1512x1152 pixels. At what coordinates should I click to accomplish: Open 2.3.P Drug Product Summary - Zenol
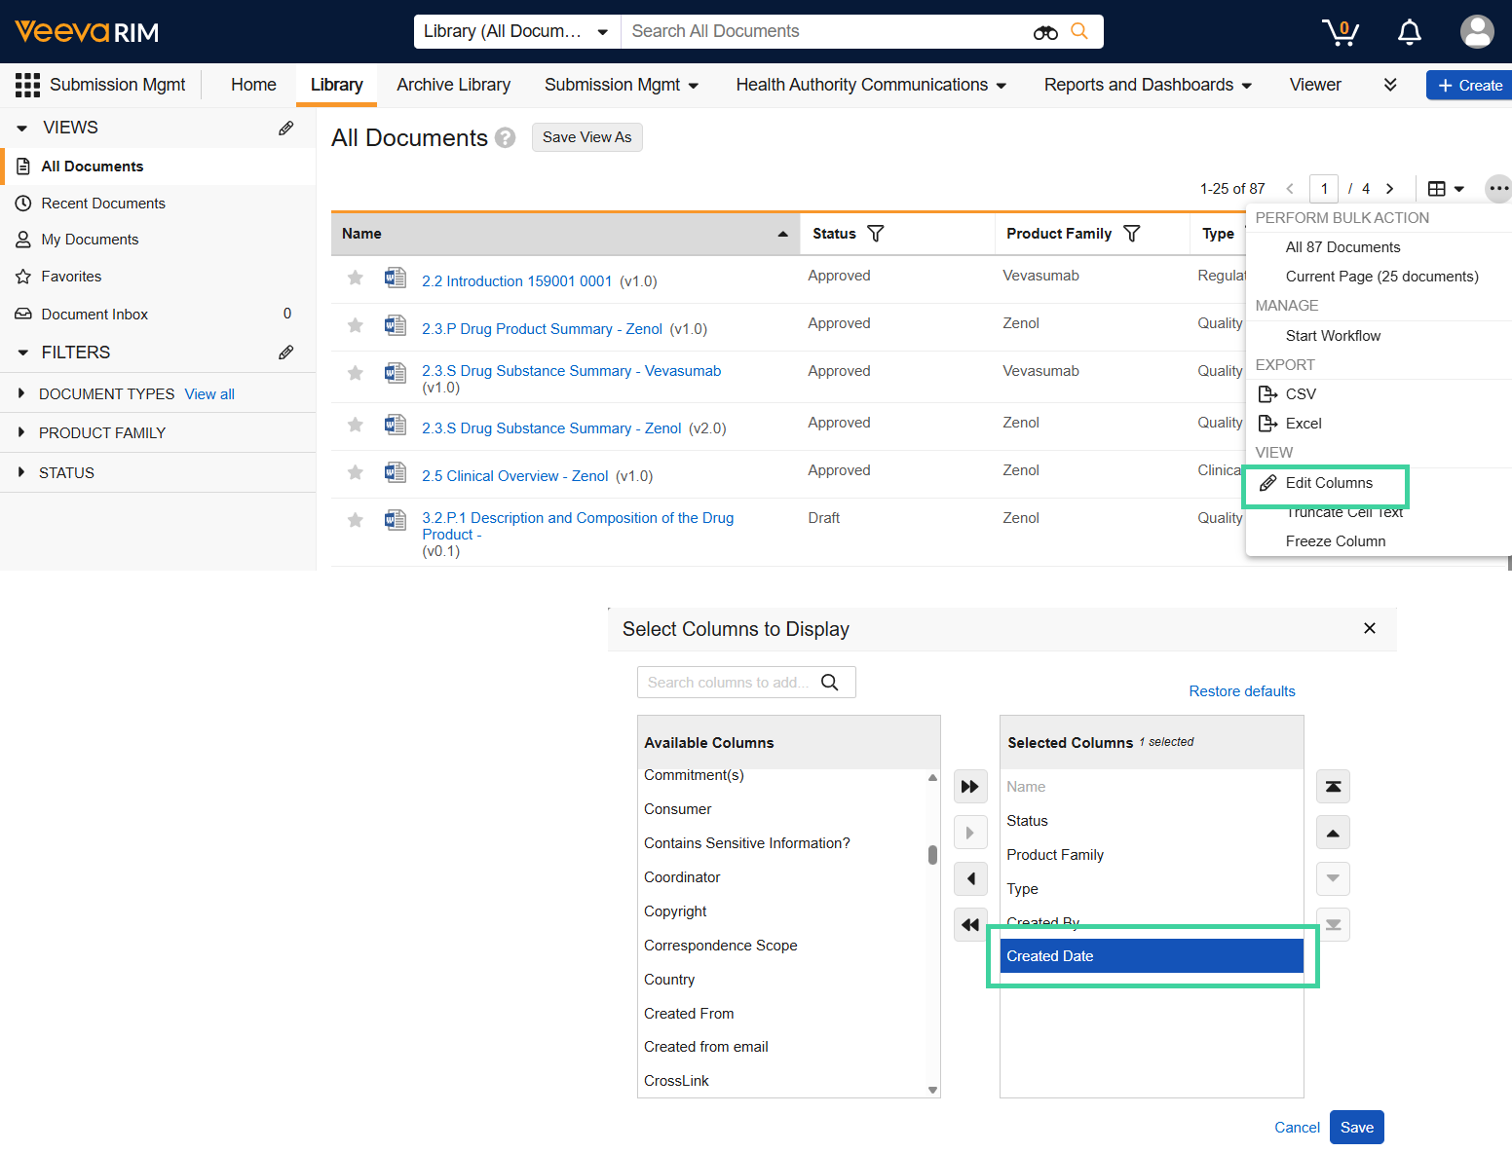[x=542, y=329]
